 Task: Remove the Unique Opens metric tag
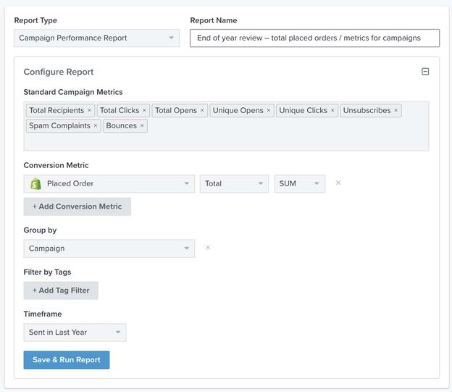(268, 110)
